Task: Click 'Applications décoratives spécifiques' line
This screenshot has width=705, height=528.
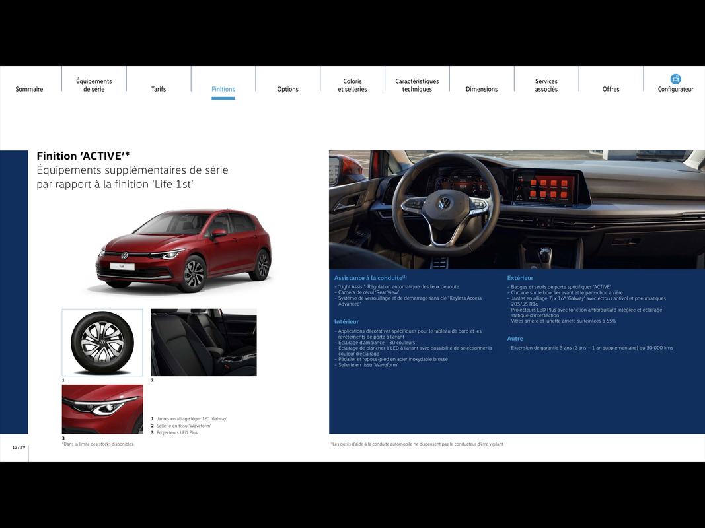Action: tap(408, 334)
